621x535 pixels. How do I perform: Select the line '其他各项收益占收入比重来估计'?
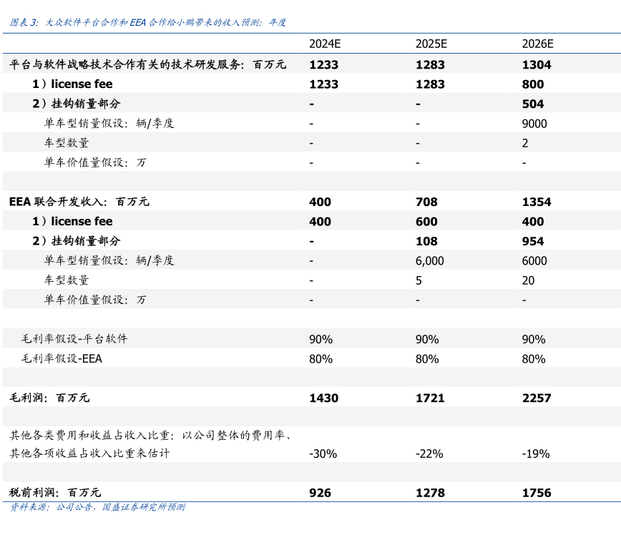point(89,453)
